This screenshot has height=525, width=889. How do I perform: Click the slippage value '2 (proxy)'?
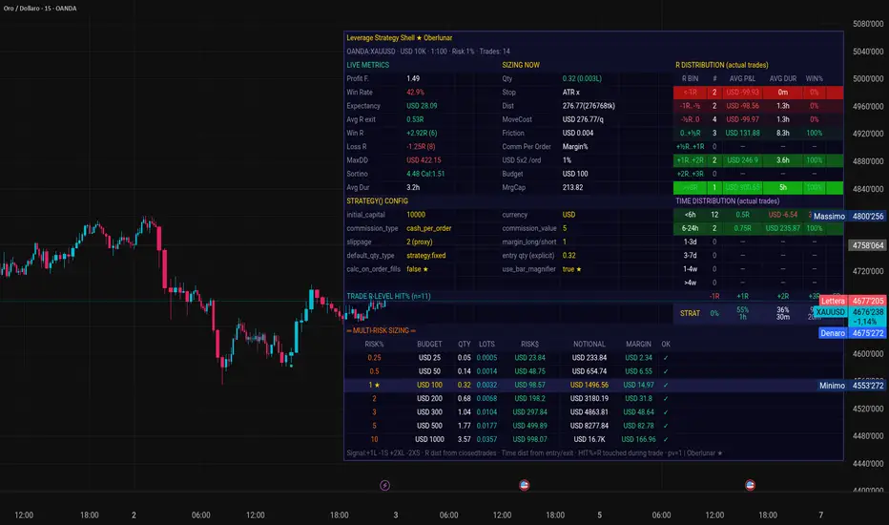[419, 242]
